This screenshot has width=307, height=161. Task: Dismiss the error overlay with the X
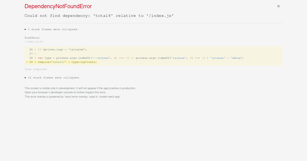click(278, 6)
